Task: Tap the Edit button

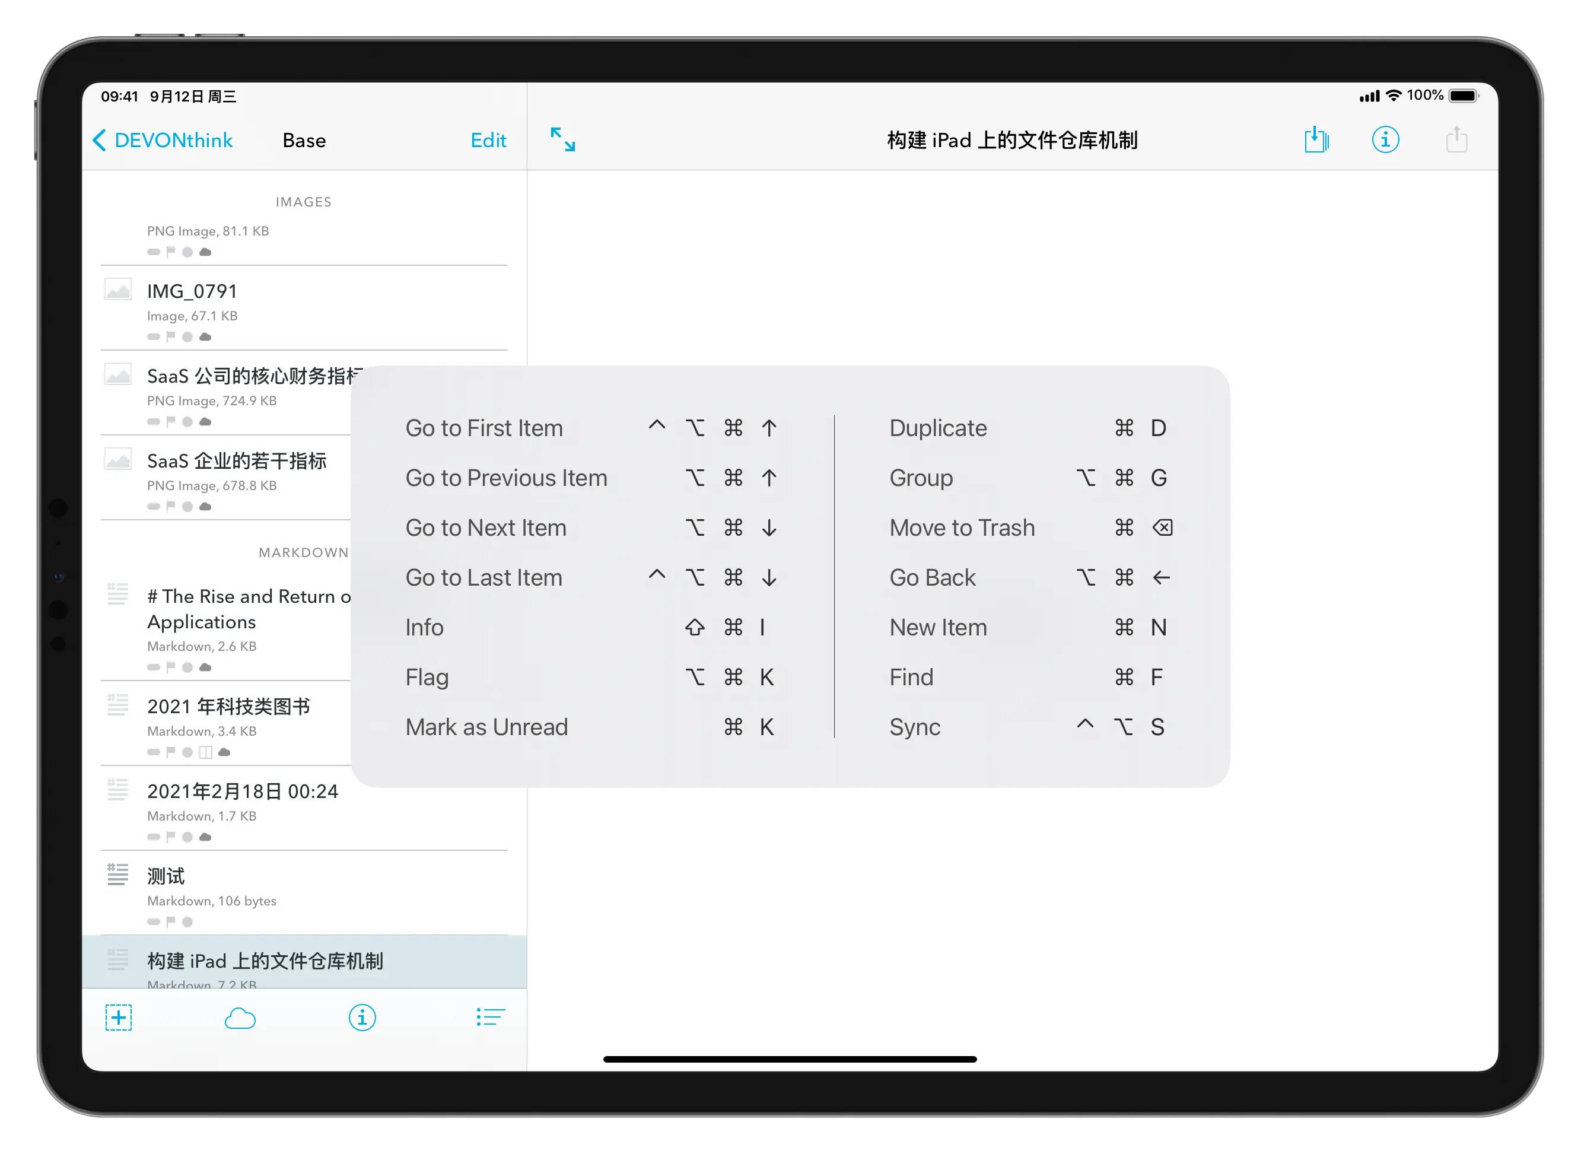Action: pos(488,141)
